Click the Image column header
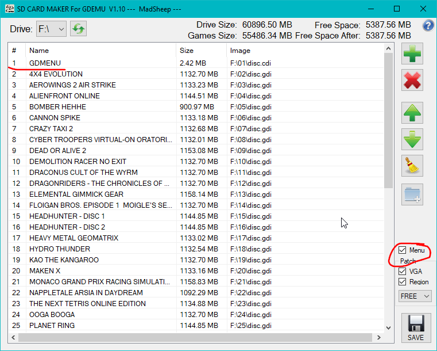 click(305, 51)
